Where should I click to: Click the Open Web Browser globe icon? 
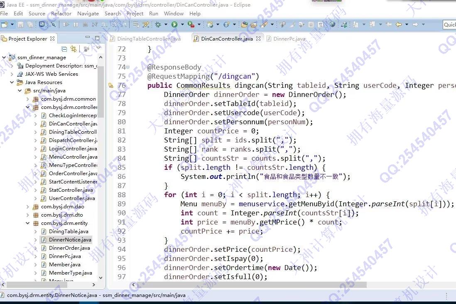click(332, 25)
